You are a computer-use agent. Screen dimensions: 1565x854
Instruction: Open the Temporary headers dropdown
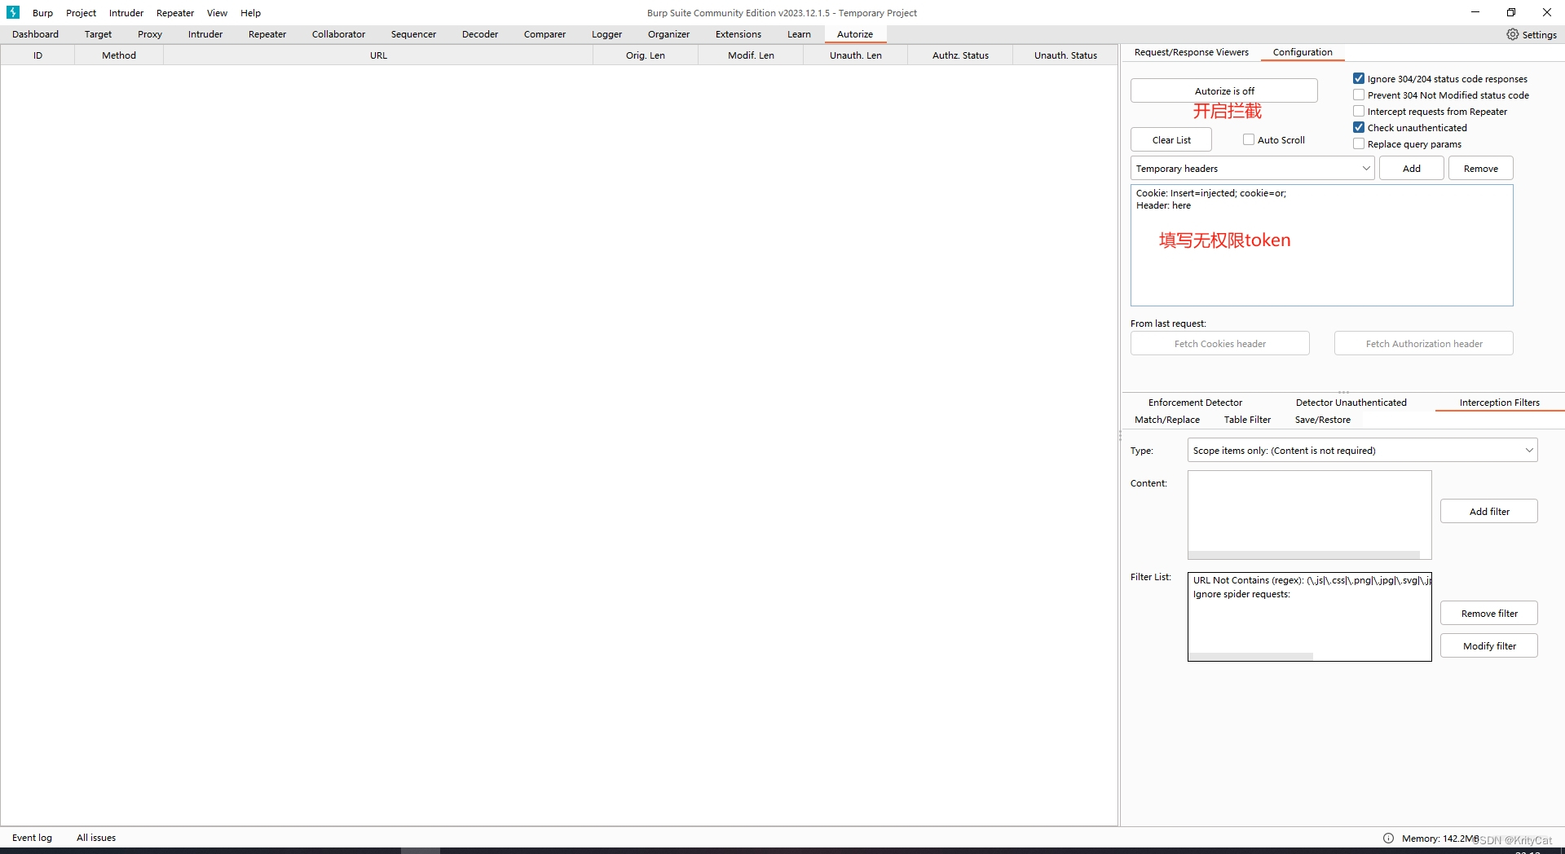coord(1253,168)
